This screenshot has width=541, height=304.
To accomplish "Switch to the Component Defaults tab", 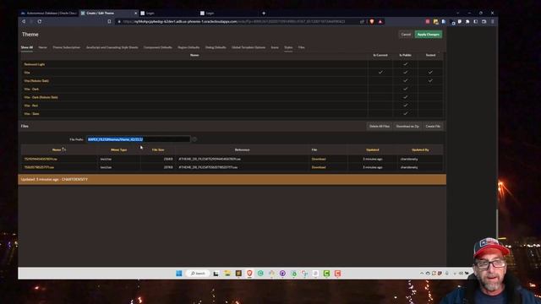I will point(158,47).
